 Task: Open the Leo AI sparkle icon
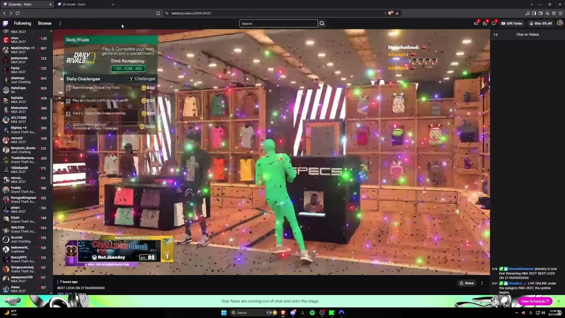click(x=547, y=13)
